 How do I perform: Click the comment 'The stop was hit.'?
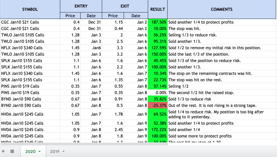click(184, 28)
